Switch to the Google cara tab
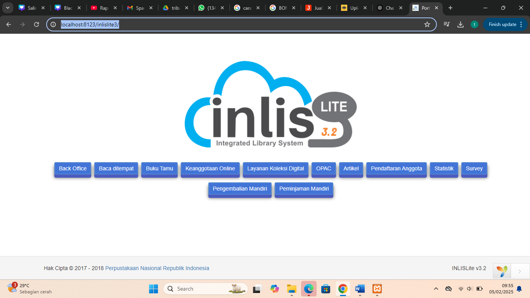530x298 pixels. tap(248, 8)
